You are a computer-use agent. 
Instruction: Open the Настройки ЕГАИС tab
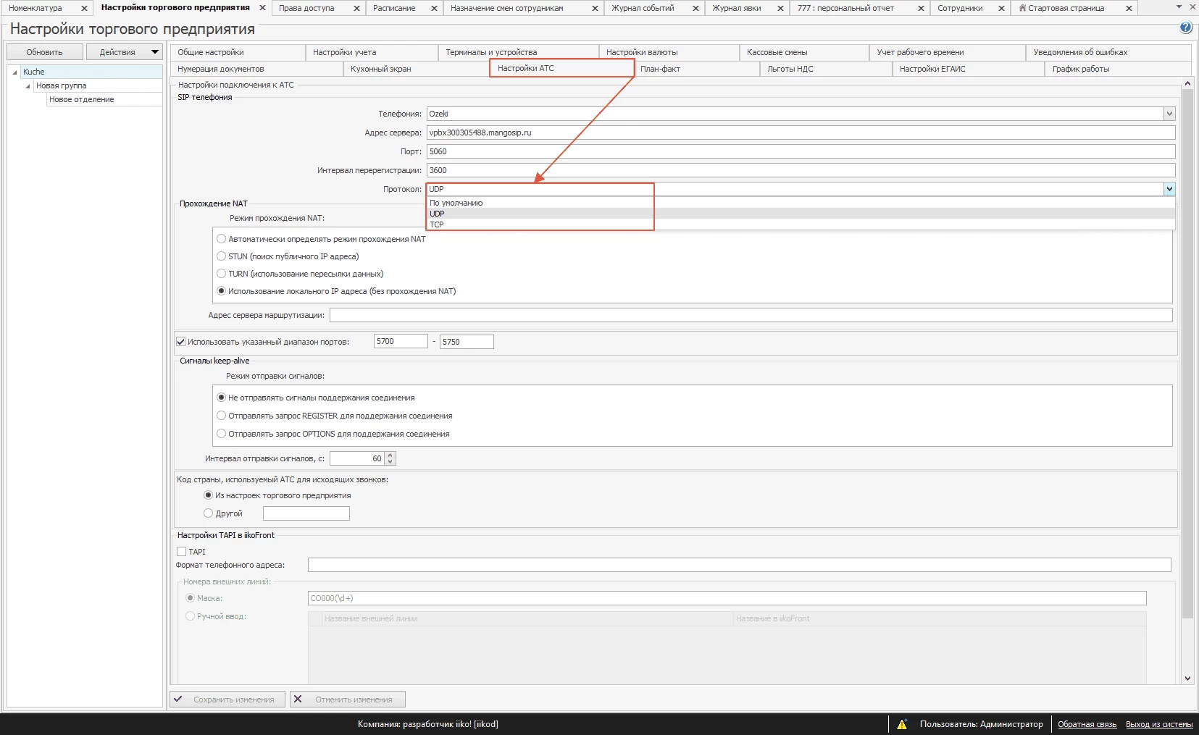coord(932,69)
